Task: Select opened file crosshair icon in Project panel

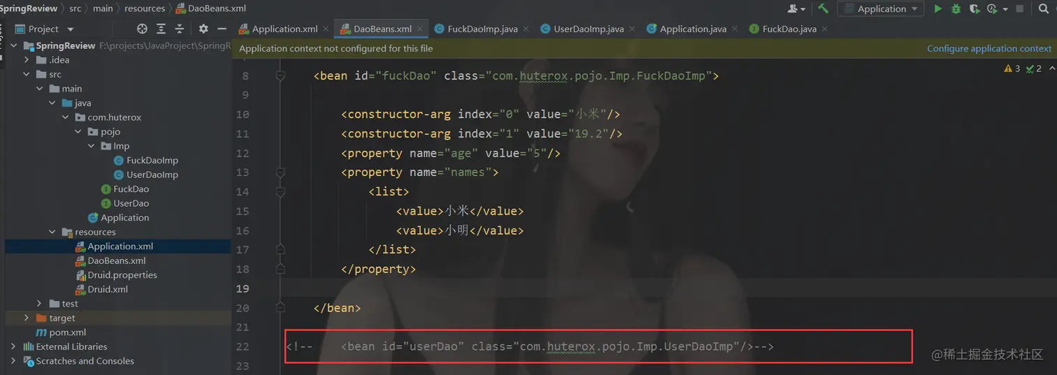Action: 142,29
